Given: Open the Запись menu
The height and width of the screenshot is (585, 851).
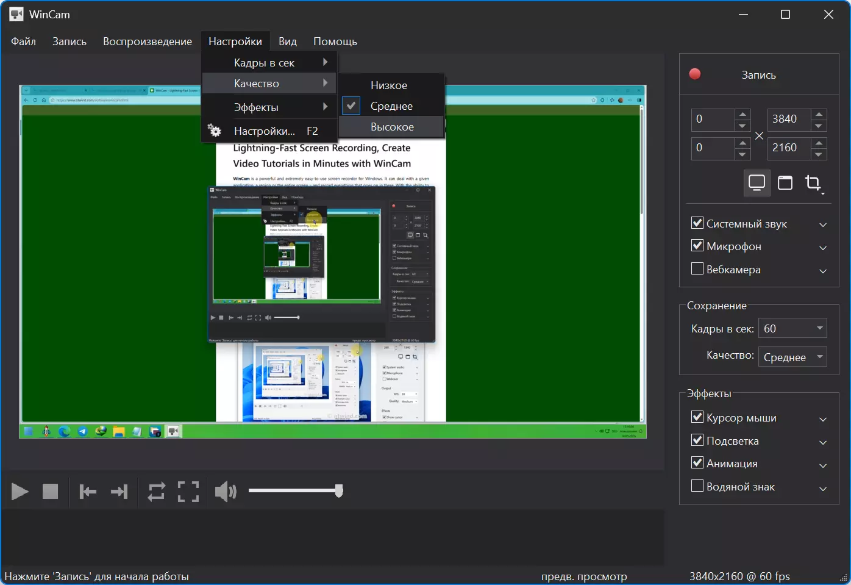Looking at the screenshot, I should coord(69,41).
